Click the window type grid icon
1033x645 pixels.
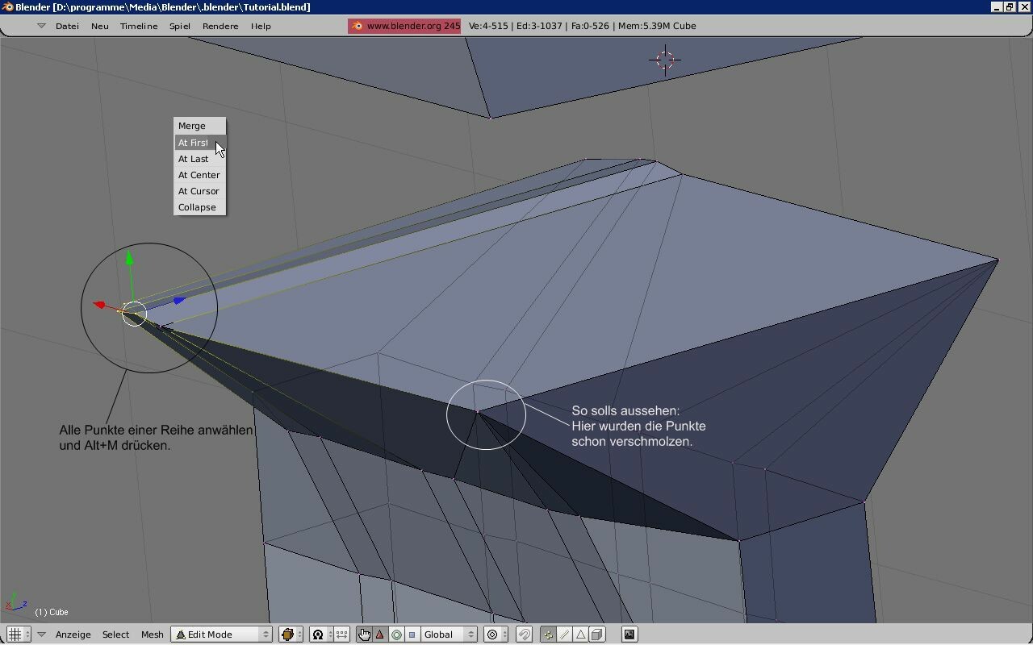[15, 635]
